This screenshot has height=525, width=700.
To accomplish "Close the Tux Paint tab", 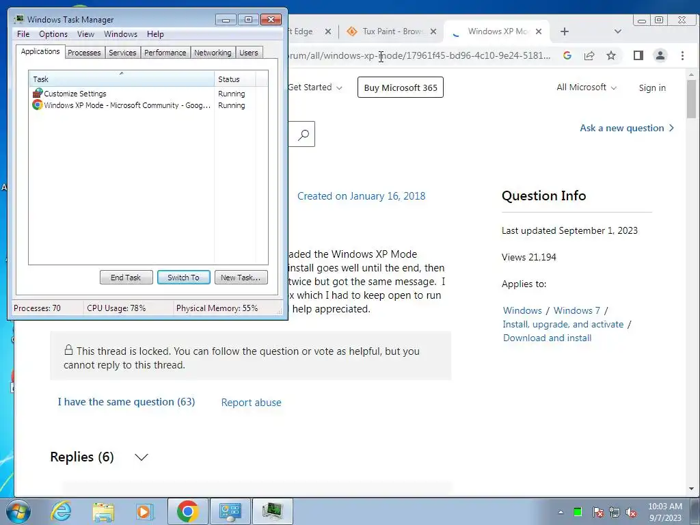I will (x=433, y=31).
